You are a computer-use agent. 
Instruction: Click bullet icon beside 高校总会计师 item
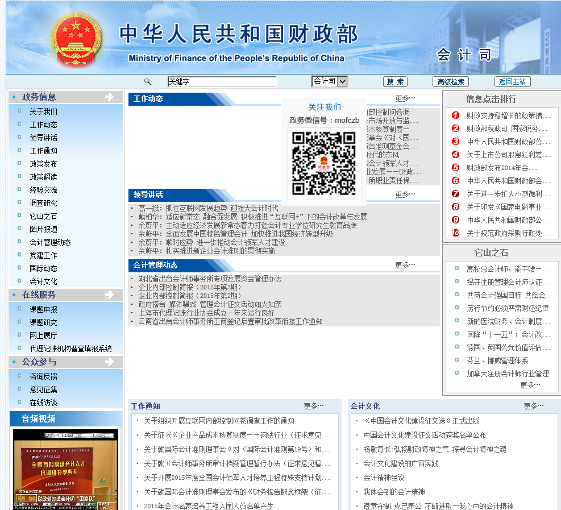coord(457,268)
